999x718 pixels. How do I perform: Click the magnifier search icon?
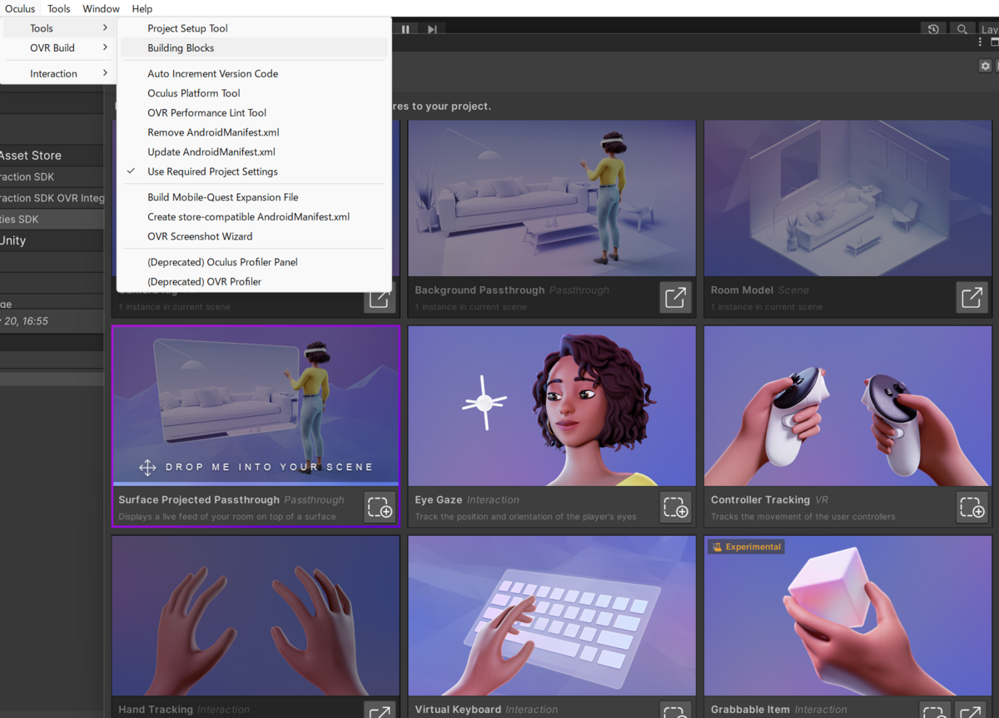(962, 29)
